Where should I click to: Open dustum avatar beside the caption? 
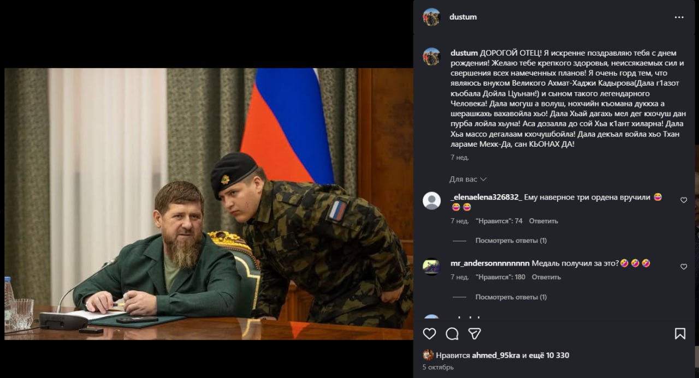click(431, 57)
